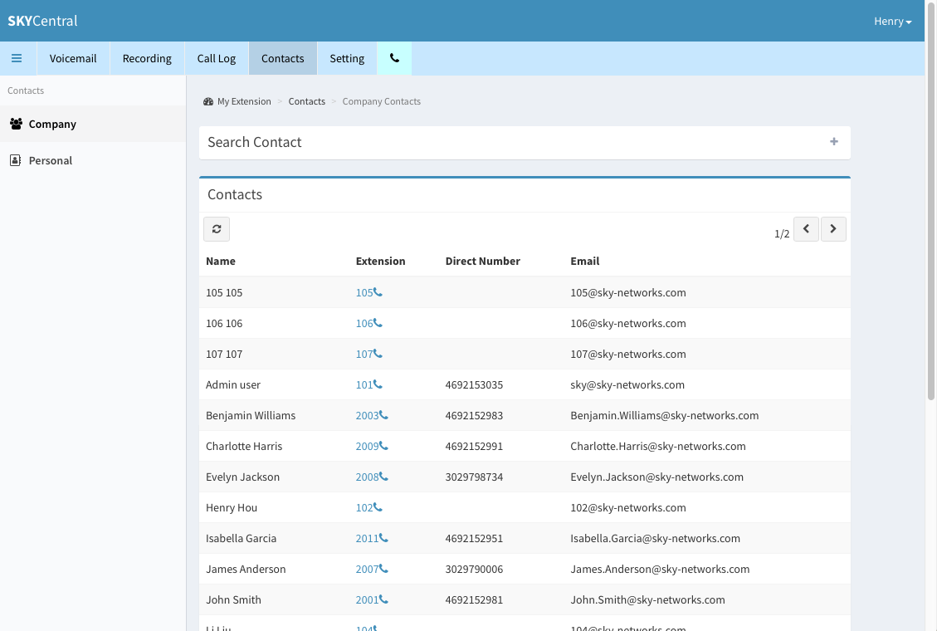Call extension 107 phone icon
This screenshot has height=631, width=937.
(x=378, y=354)
